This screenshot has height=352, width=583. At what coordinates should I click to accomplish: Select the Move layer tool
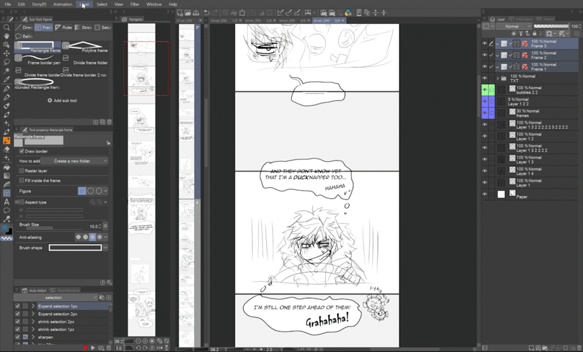pyautogui.click(x=6, y=53)
